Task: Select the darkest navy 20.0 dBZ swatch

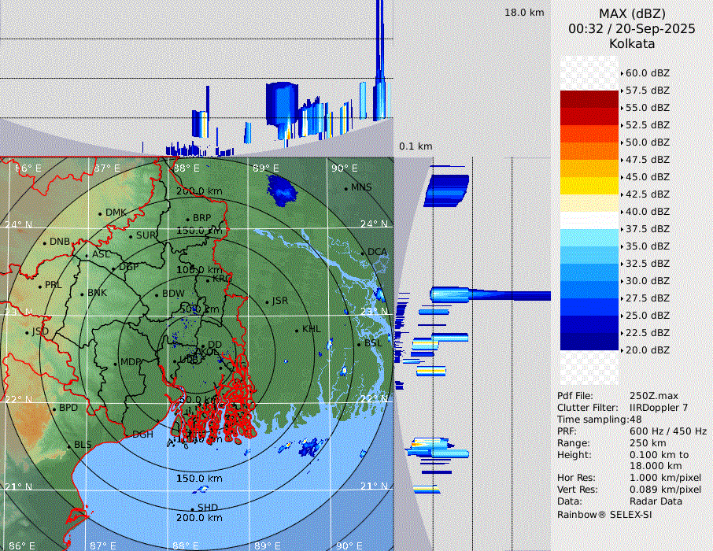Action: pyautogui.click(x=589, y=342)
